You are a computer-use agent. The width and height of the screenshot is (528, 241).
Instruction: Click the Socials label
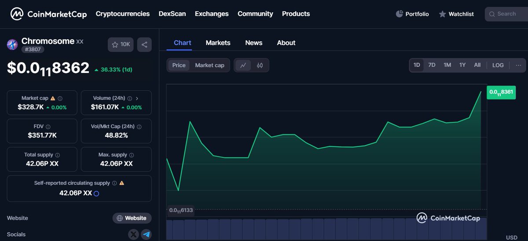pyautogui.click(x=16, y=234)
